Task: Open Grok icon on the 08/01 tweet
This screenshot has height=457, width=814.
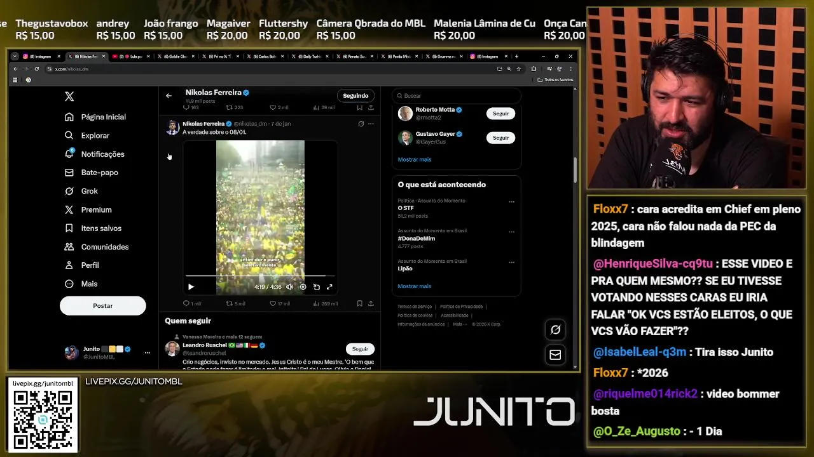Action: 361,124
